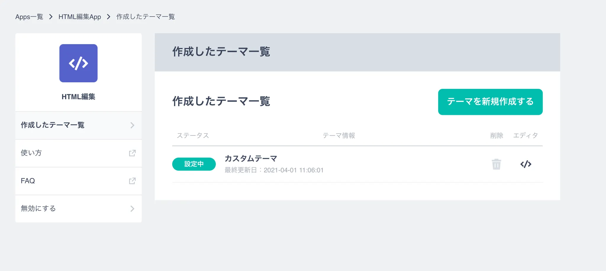Go to Apps一覧 breadcrumb link

pos(29,17)
